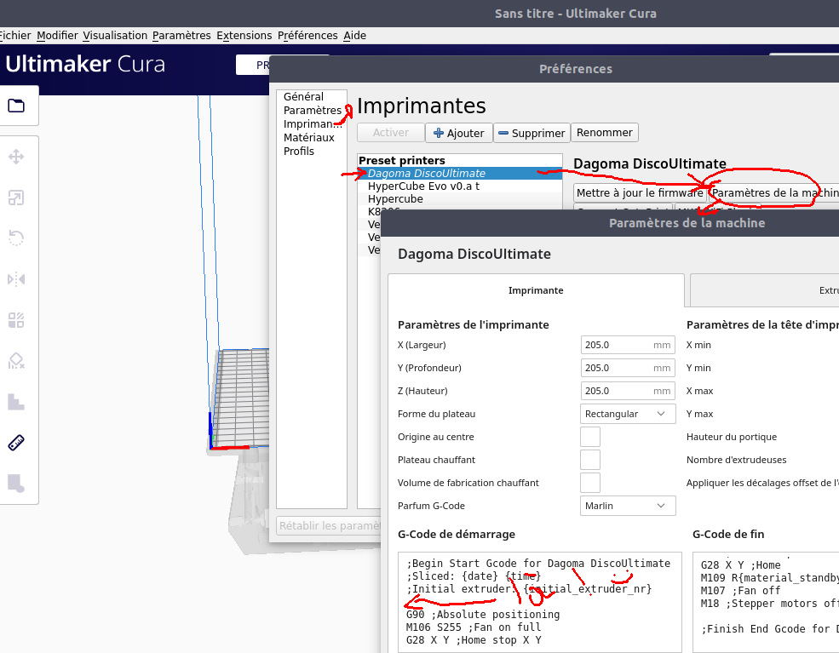The height and width of the screenshot is (653, 839).
Task: Open the Paramètres menu in menu bar
Action: point(181,35)
